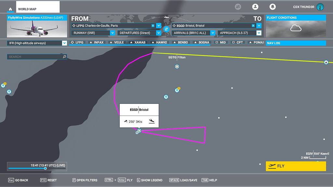Click the landing icon in the EGGD popup
The image size is (333, 187).
(152, 121)
